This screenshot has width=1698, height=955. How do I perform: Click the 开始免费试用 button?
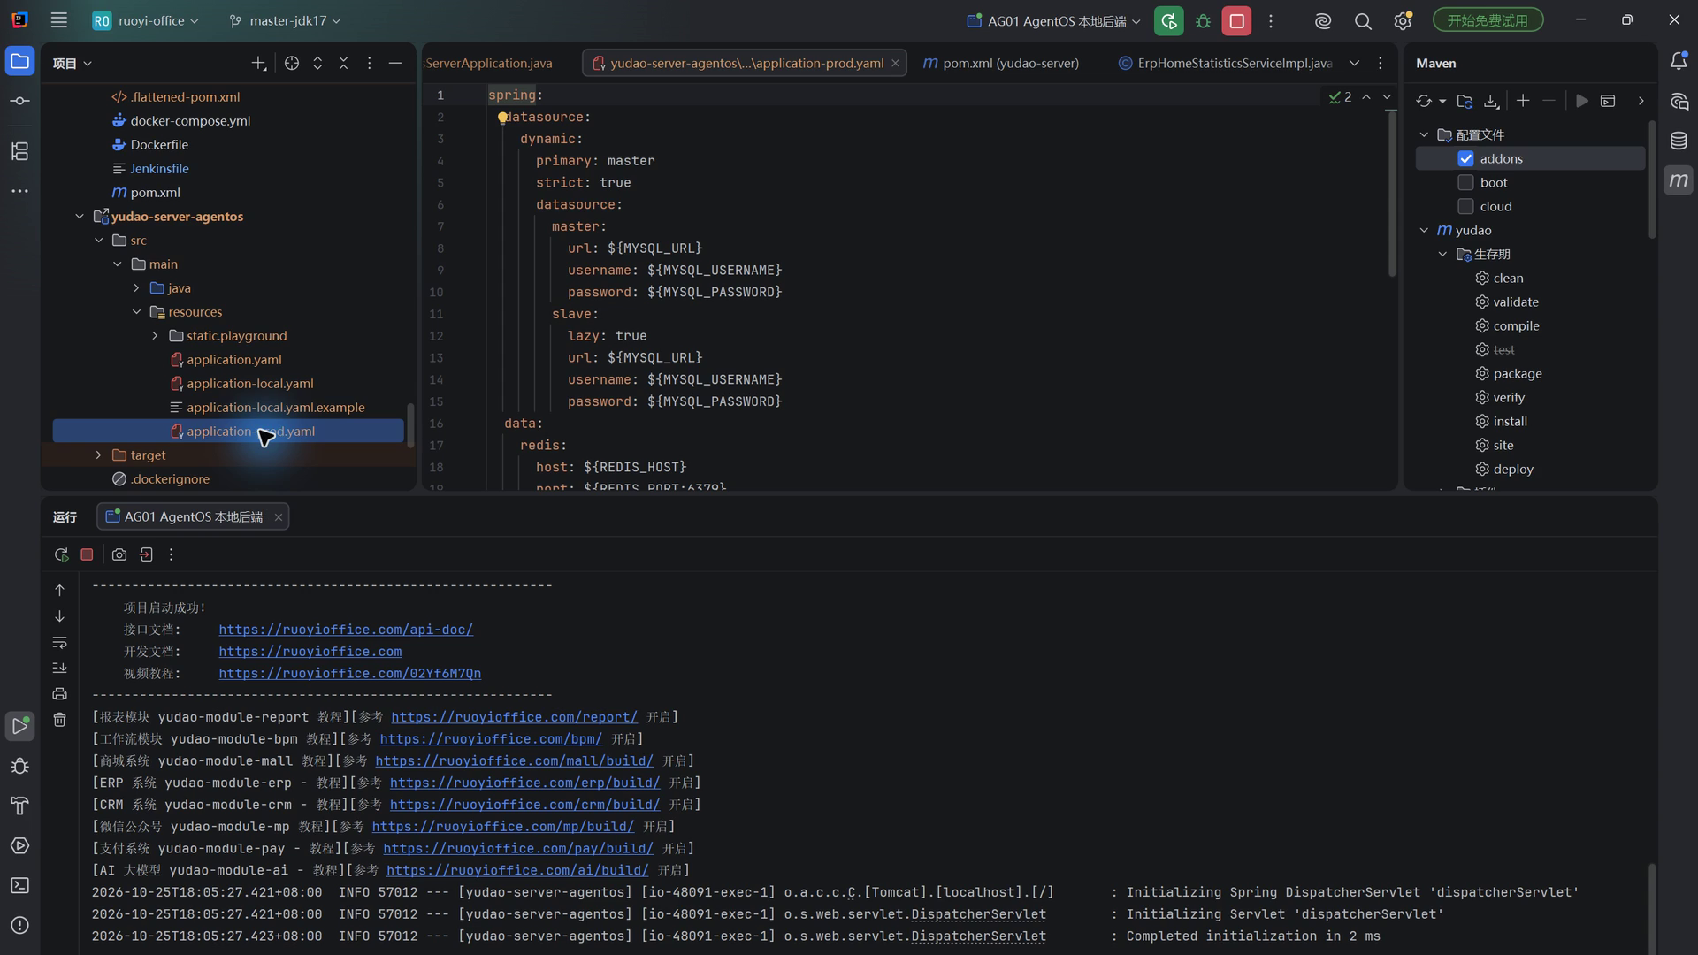(1488, 20)
